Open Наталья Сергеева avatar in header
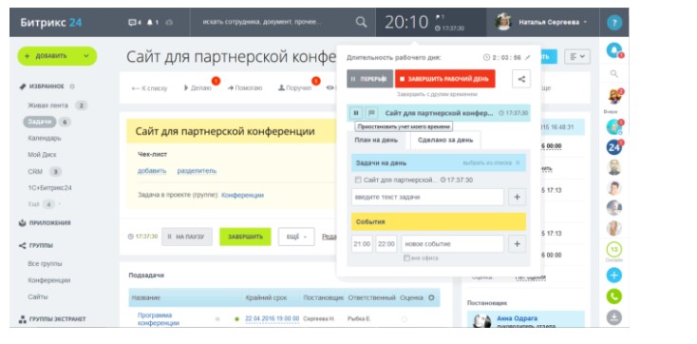 503,22
